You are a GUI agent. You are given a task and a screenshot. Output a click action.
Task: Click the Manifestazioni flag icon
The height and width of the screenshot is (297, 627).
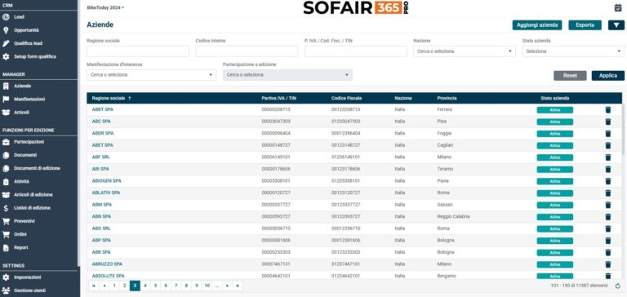(6, 99)
